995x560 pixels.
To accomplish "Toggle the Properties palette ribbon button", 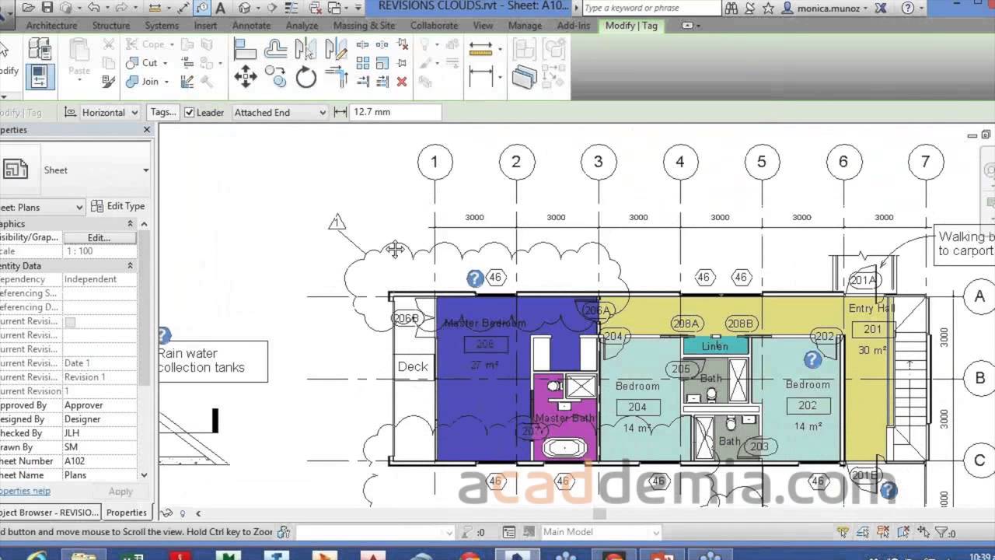I will [40, 77].
